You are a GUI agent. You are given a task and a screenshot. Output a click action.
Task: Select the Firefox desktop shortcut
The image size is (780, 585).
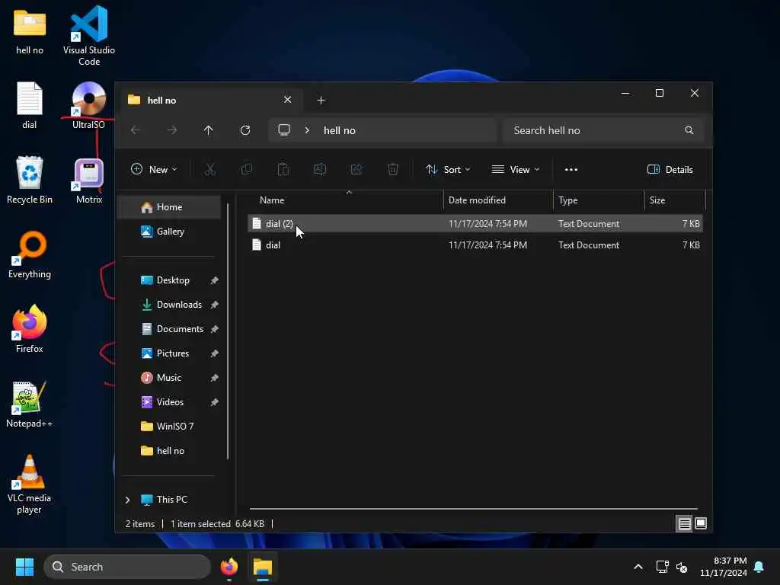[x=30, y=329]
